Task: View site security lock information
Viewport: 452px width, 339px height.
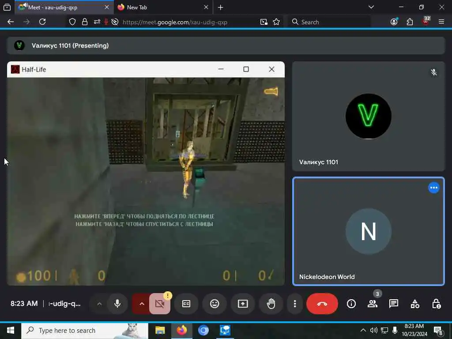Action: pyautogui.click(x=84, y=22)
